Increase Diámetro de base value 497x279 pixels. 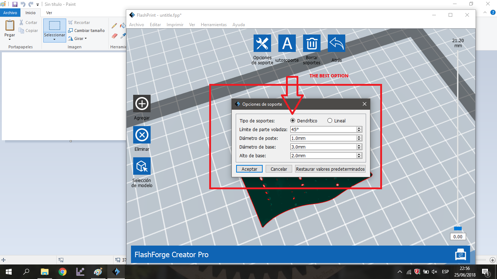click(359, 145)
